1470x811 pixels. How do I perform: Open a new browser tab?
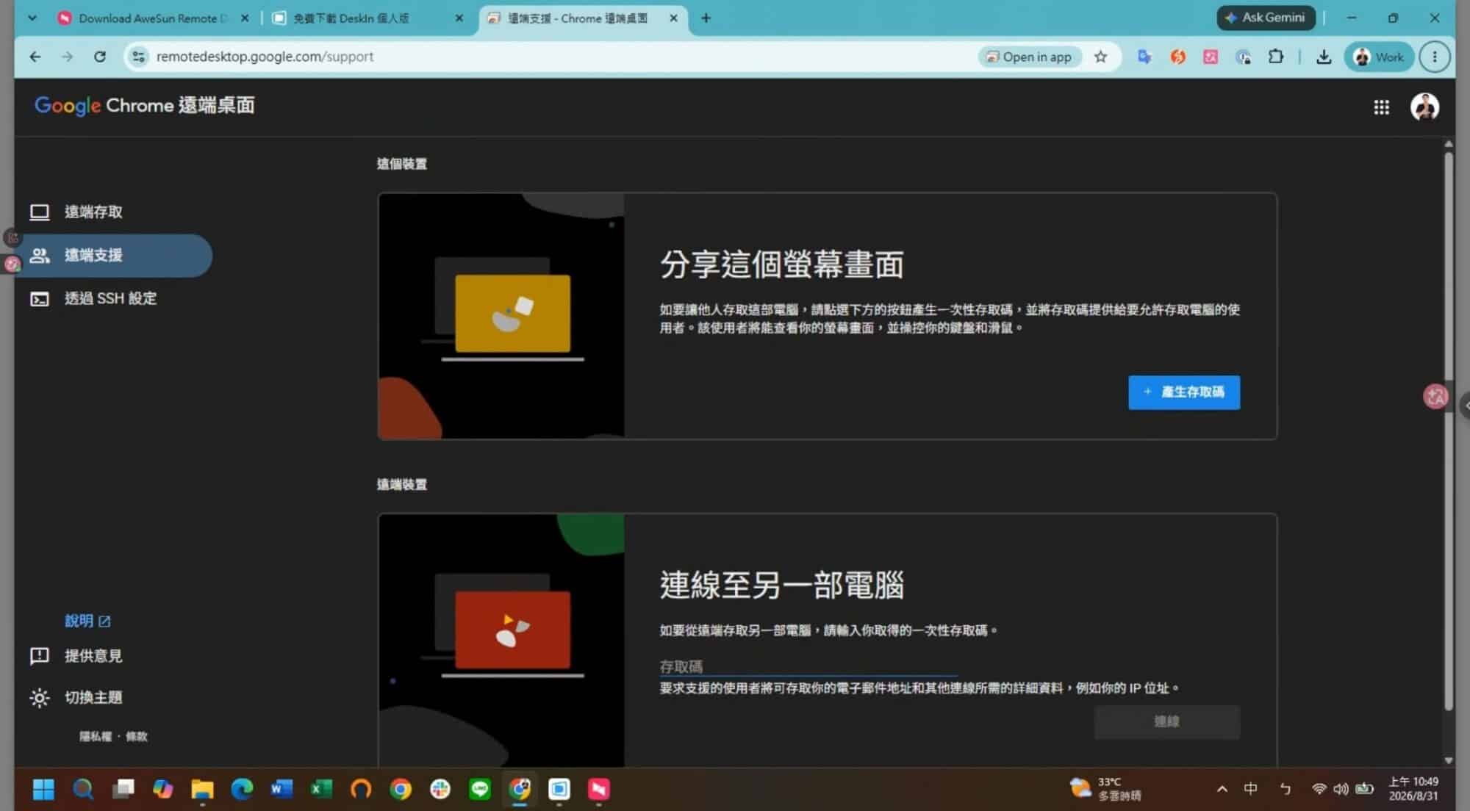point(706,18)
